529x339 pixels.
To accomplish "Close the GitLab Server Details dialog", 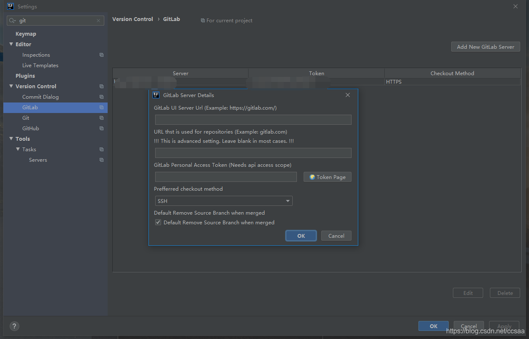I will (x=348, y=95).
